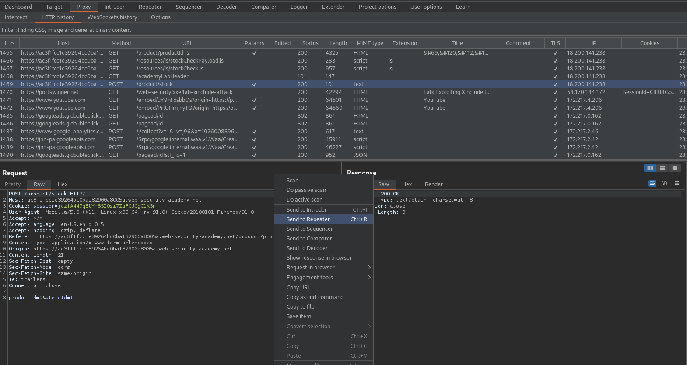Screen dimensions: 687x365
Task: Toggle show non-printable characters (\n)
Action: (665, 183)
